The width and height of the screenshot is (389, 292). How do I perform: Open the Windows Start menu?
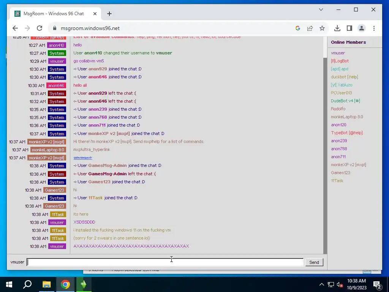pos(9,284)
